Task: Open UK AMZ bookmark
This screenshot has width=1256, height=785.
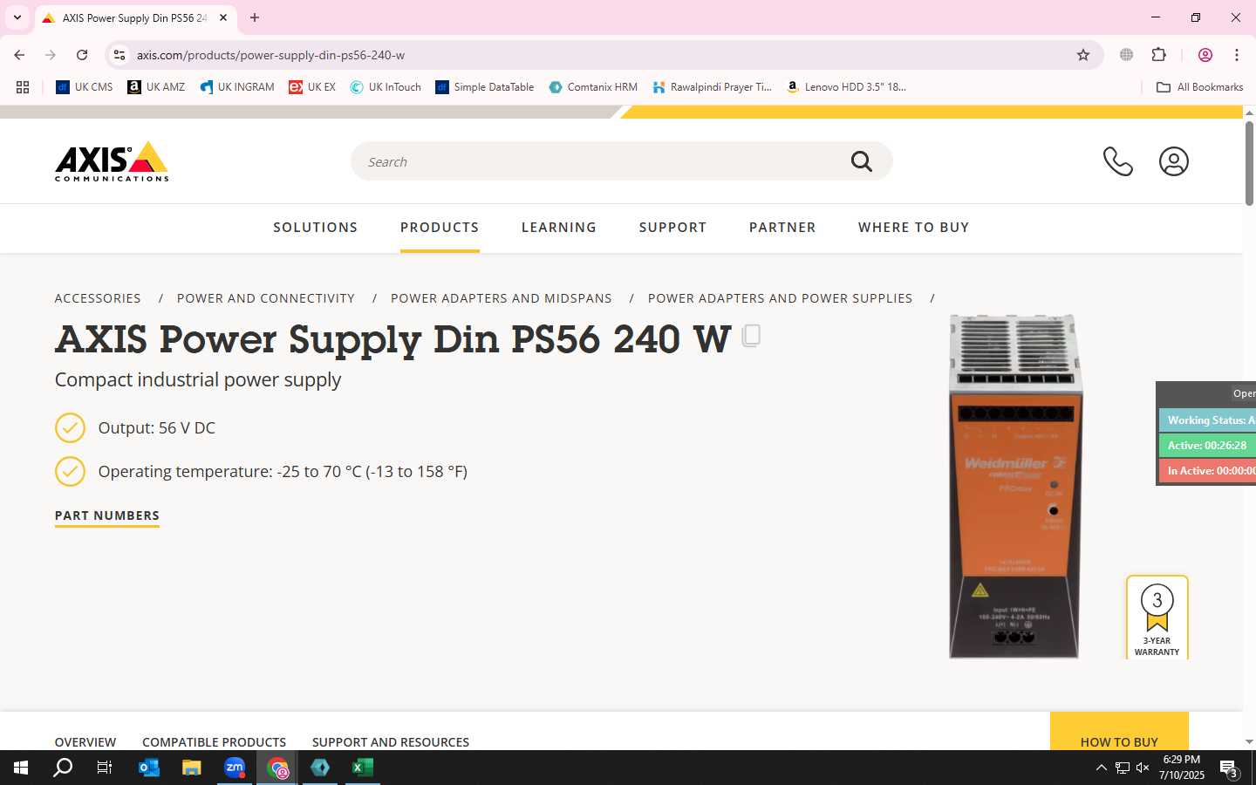Action: 156,87
